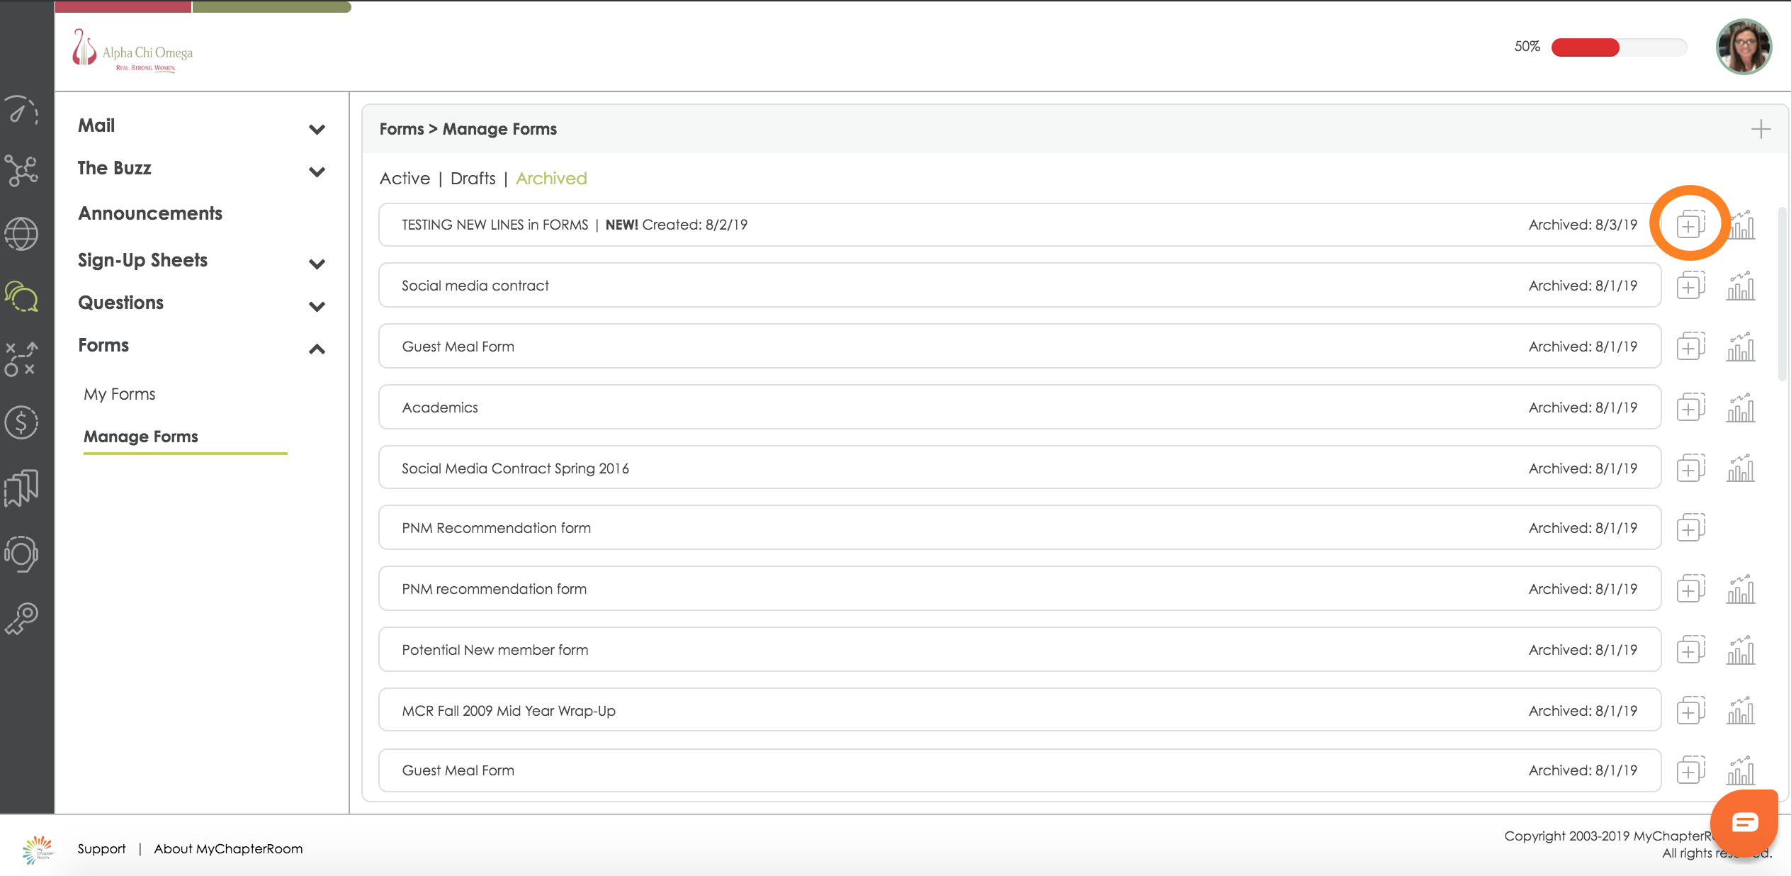View report chart for Potential New member form
This screenshot has height=876, width=1791.
click(1741, 651)
